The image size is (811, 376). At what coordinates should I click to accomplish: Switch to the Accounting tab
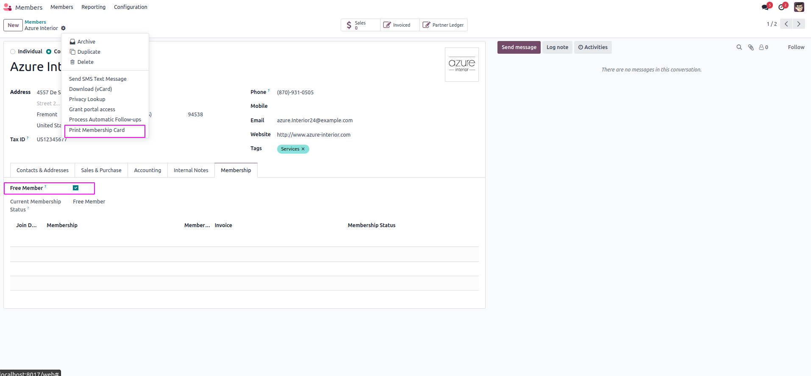point(147,170)
